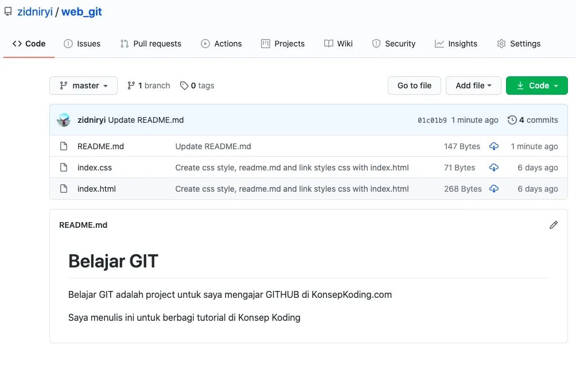This screenshot has height=369, width=576.
Task: Click the Settings gear icon
Action: [501, 43]
